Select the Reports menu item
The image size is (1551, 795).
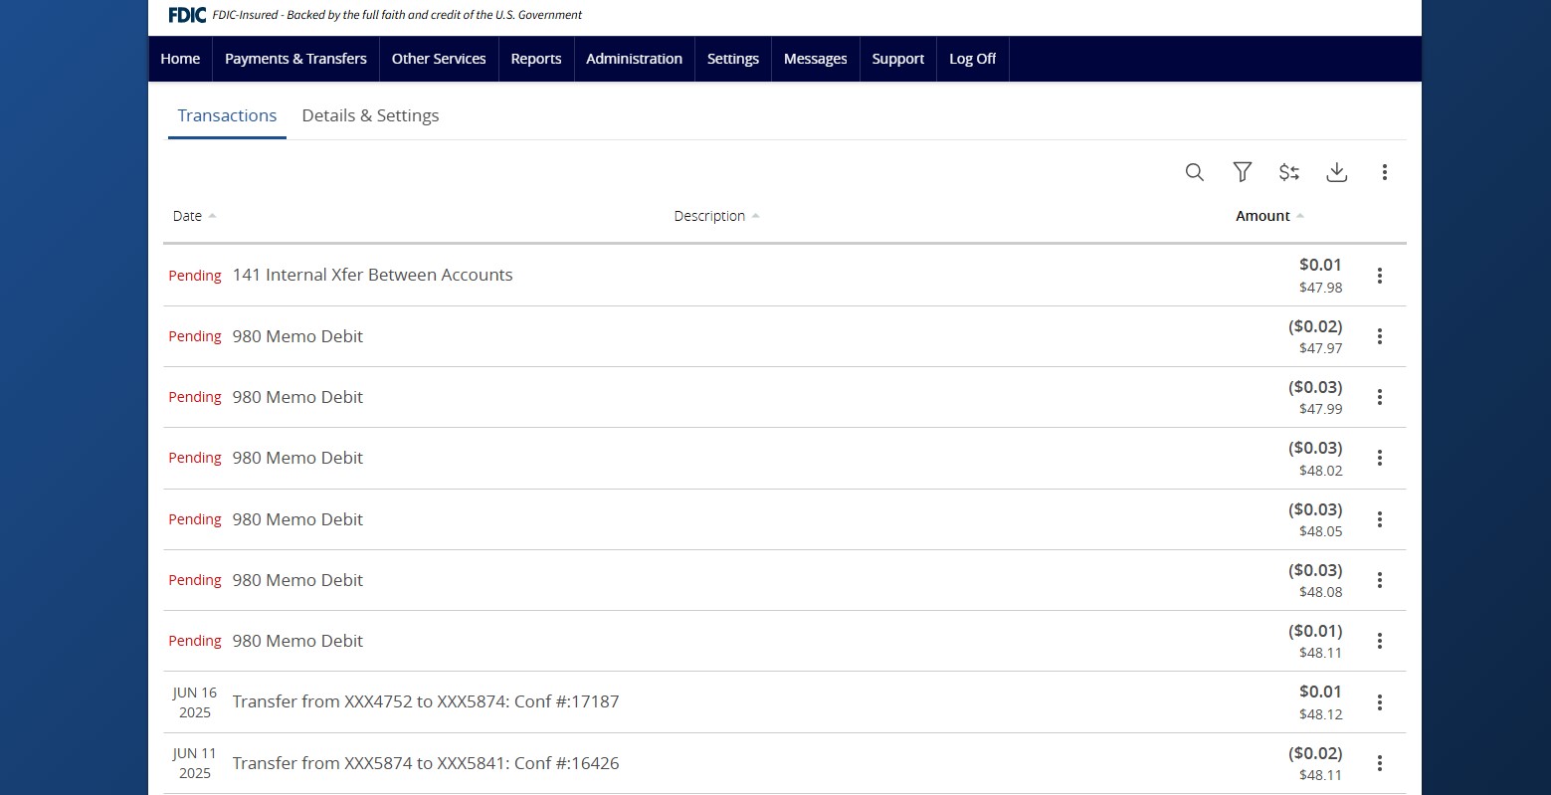click(535, 59)
